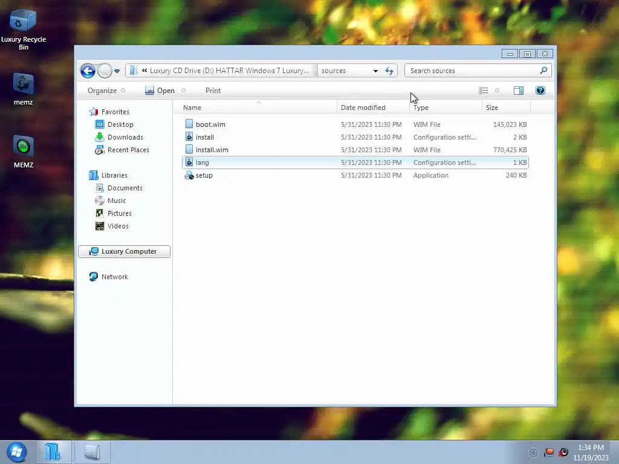Select the boot.wim file
Image resolution: width=619 pixels, height=464 pixels.
point(355,124)
